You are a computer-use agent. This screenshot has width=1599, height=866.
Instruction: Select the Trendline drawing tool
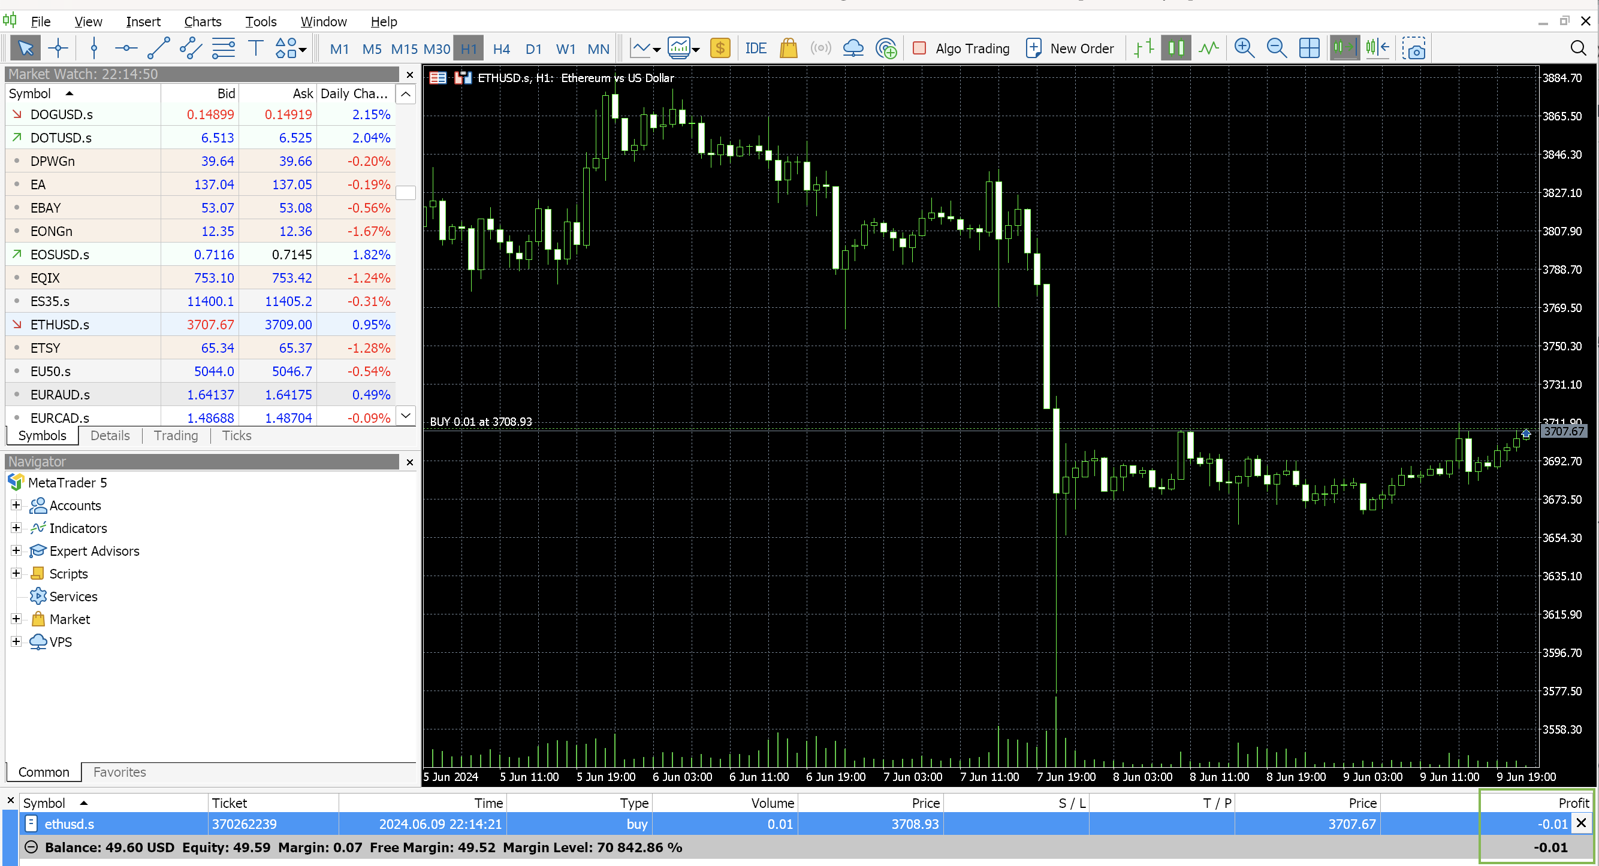pos(159,48)
